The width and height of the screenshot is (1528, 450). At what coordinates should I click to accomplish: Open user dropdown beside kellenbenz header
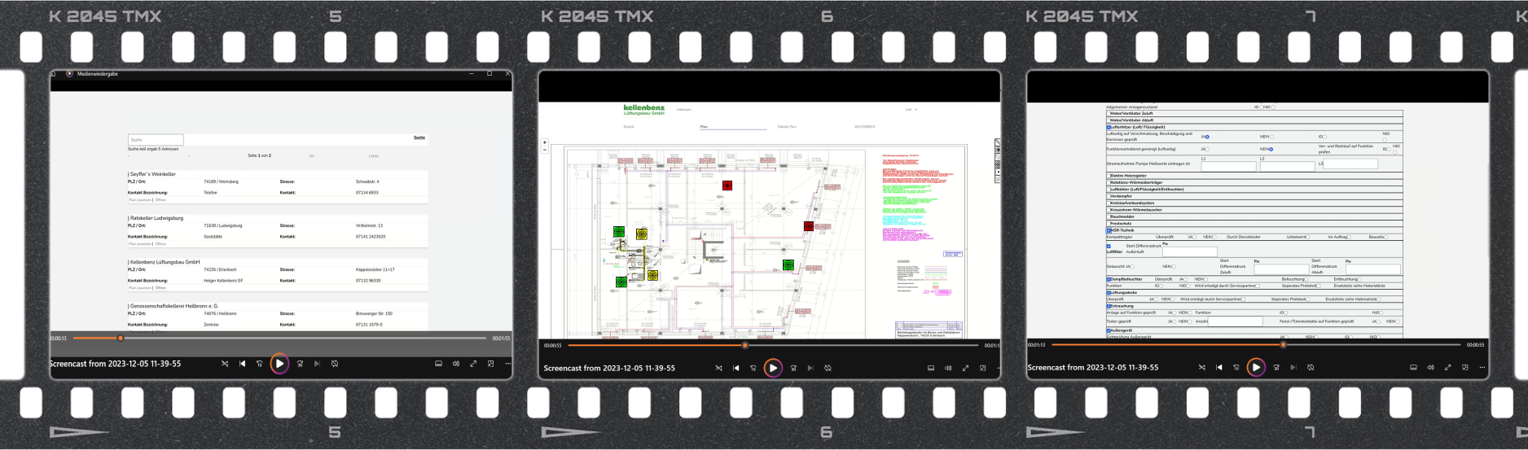pos(911,109)
